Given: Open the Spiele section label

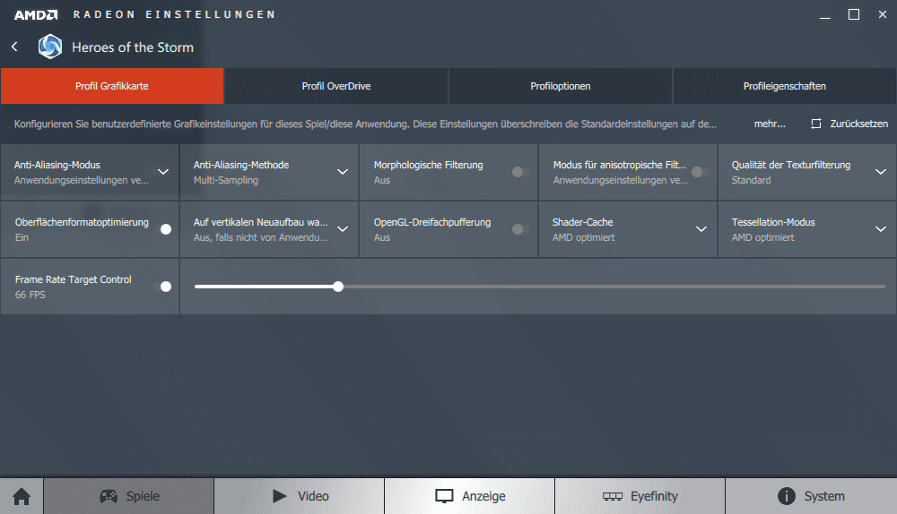Looking at the screenshot, I should pos(143,496).
